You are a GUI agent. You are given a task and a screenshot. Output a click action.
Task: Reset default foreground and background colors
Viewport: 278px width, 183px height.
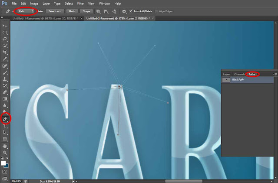pos(2,158)
